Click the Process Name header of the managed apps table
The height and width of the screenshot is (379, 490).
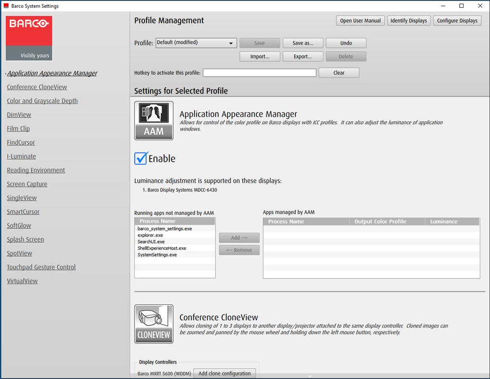tap(306, 222)
